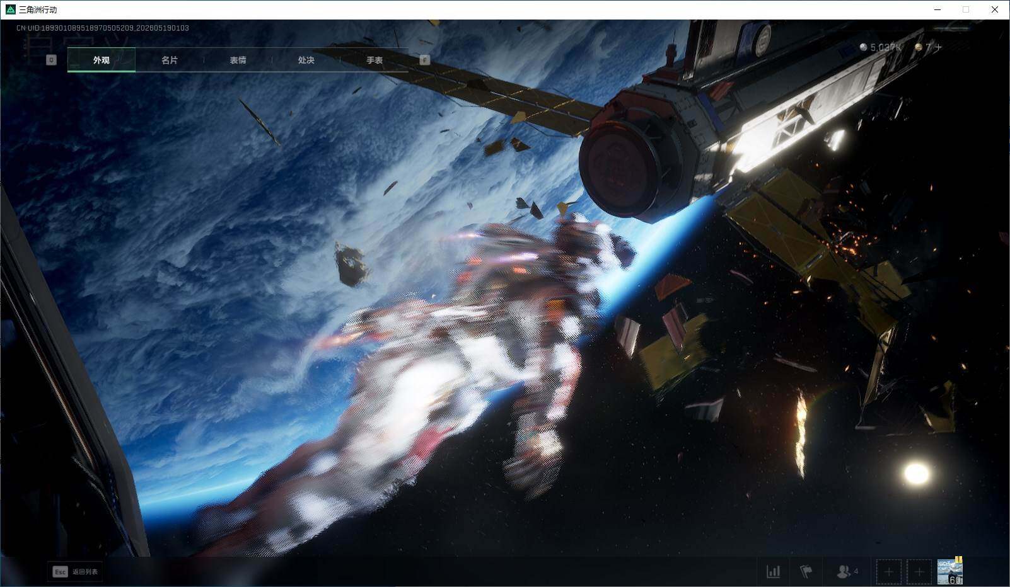Switch to the 手表 tab
Image resolution: width=1010 pixels, height=587 pixels.
[x=374, y=60]
